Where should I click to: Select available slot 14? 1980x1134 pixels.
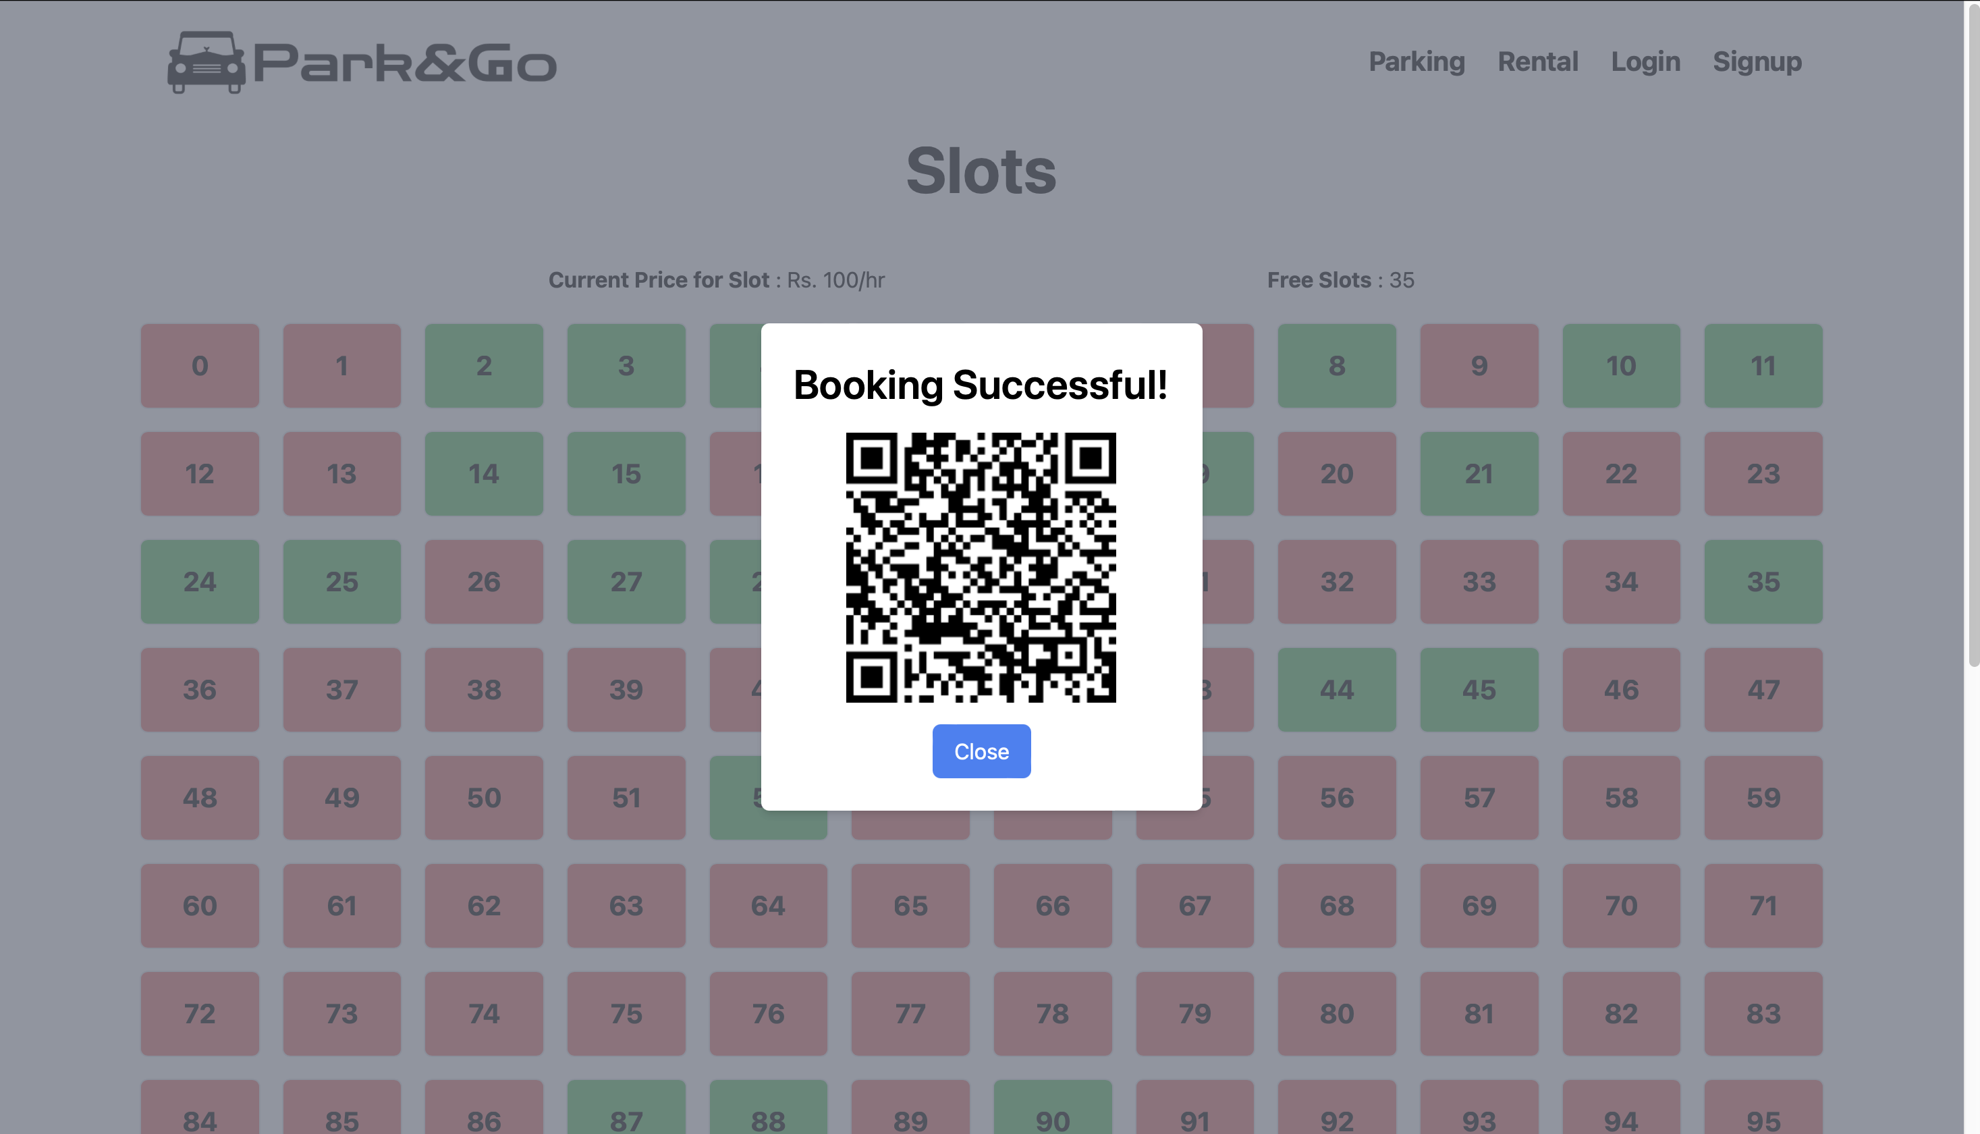click(x=483, y=474)
